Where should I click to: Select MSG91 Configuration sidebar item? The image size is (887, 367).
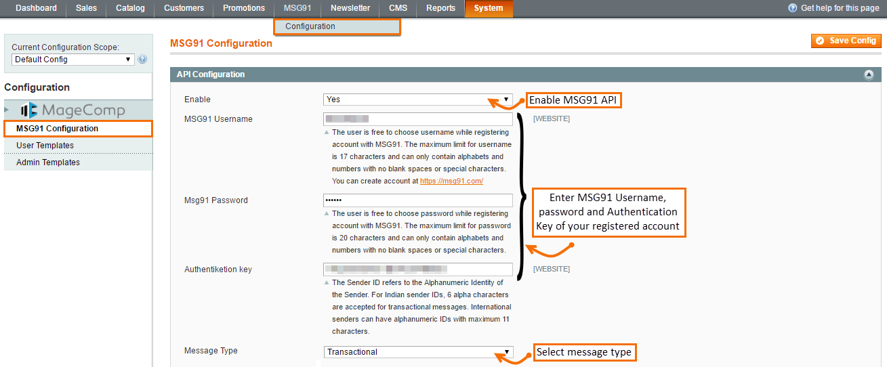(x=57, y=129)
